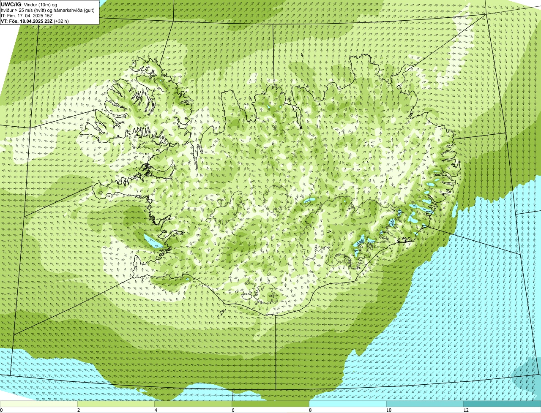Image resolution: width=541 pixels, height=413 pixels.
Task: Select the light green 2–4 legend swatch
Action: pyautogui.click(x=116, y=404)
